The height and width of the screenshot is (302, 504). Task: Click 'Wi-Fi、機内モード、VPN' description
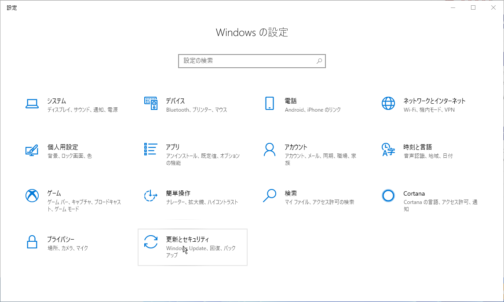click(429, 110)
